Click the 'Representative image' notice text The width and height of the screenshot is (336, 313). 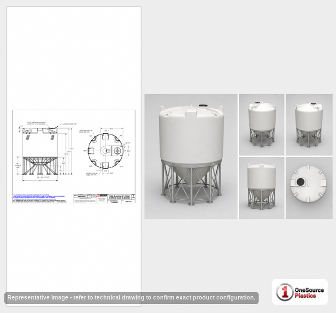coord(131,298)
